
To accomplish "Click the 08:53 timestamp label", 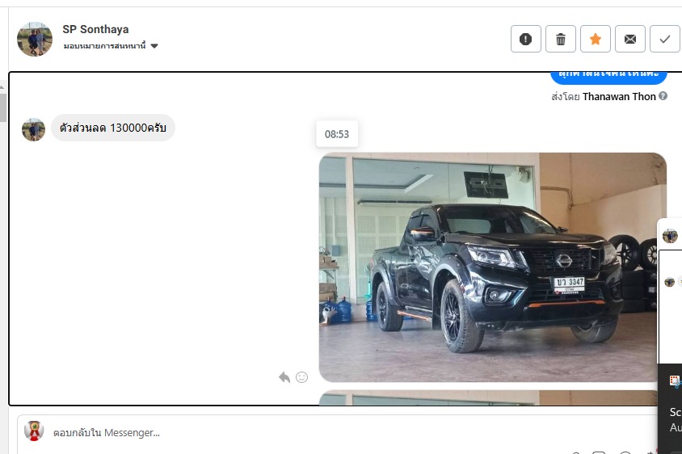I will click(337, 134).
